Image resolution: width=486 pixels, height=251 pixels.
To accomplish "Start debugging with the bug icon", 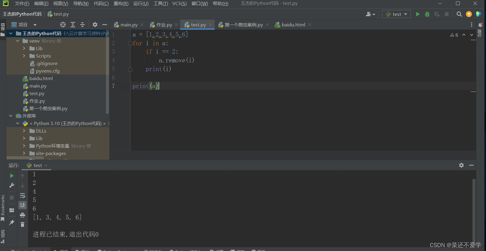I will [x=427, y=14].
